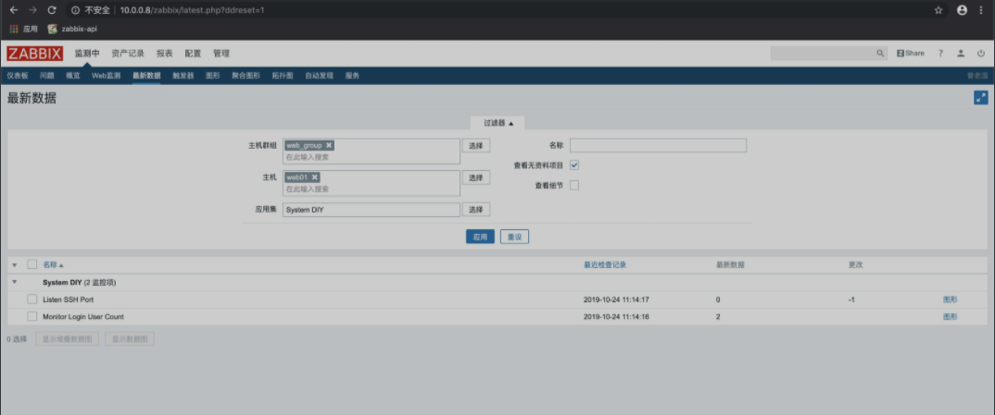Click the application field with System DIY
Image resolution: width=995 pixels, height=415 pixels.
(x=372, y=210)
